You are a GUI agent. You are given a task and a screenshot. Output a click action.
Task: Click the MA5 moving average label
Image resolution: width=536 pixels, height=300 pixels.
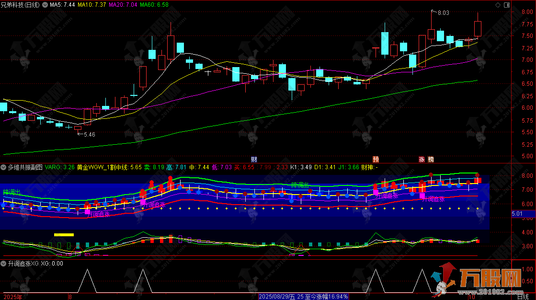(x=62, y=4)
